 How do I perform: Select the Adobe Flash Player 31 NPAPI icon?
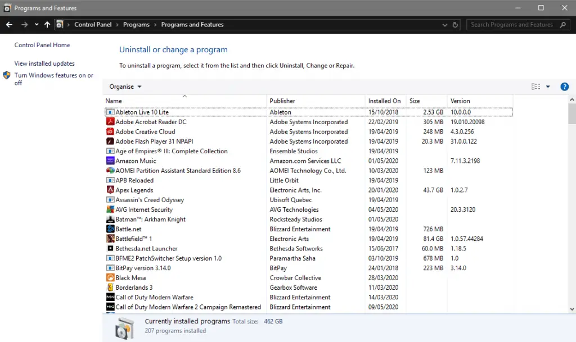pyautogui.click(x=110, y=141)
